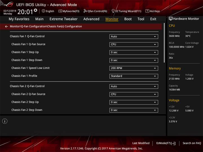The width and height of the screenshot is (203, 152).
Task: Select the Chassis Fan 1 Step Down label
Action: pyautogui.click(x=27, y=60)
